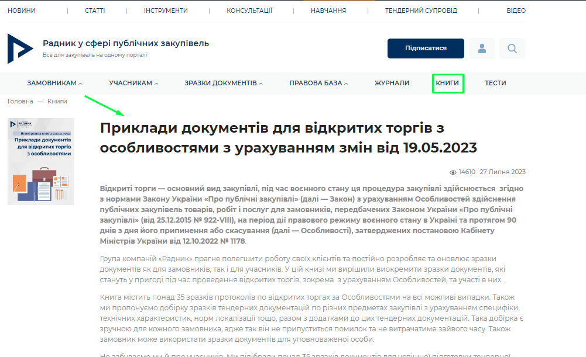The height and width of the screenshot is (357, 586).
Task: Open the ТЕНДЕРНИЙ СУПРОВІД link
Action: click(x=421, y=11)
